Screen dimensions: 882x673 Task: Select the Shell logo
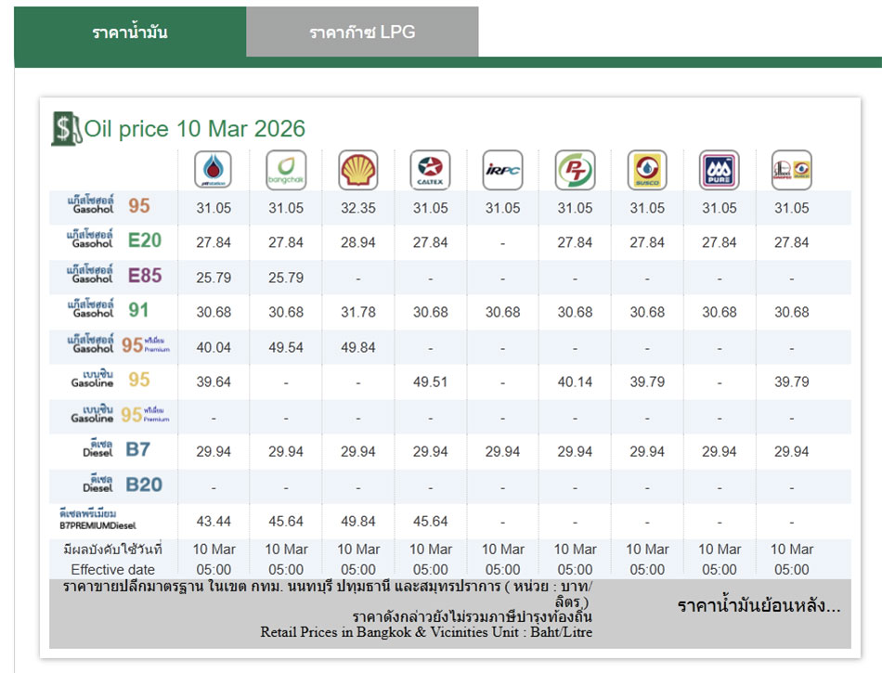tap(358, 170)
